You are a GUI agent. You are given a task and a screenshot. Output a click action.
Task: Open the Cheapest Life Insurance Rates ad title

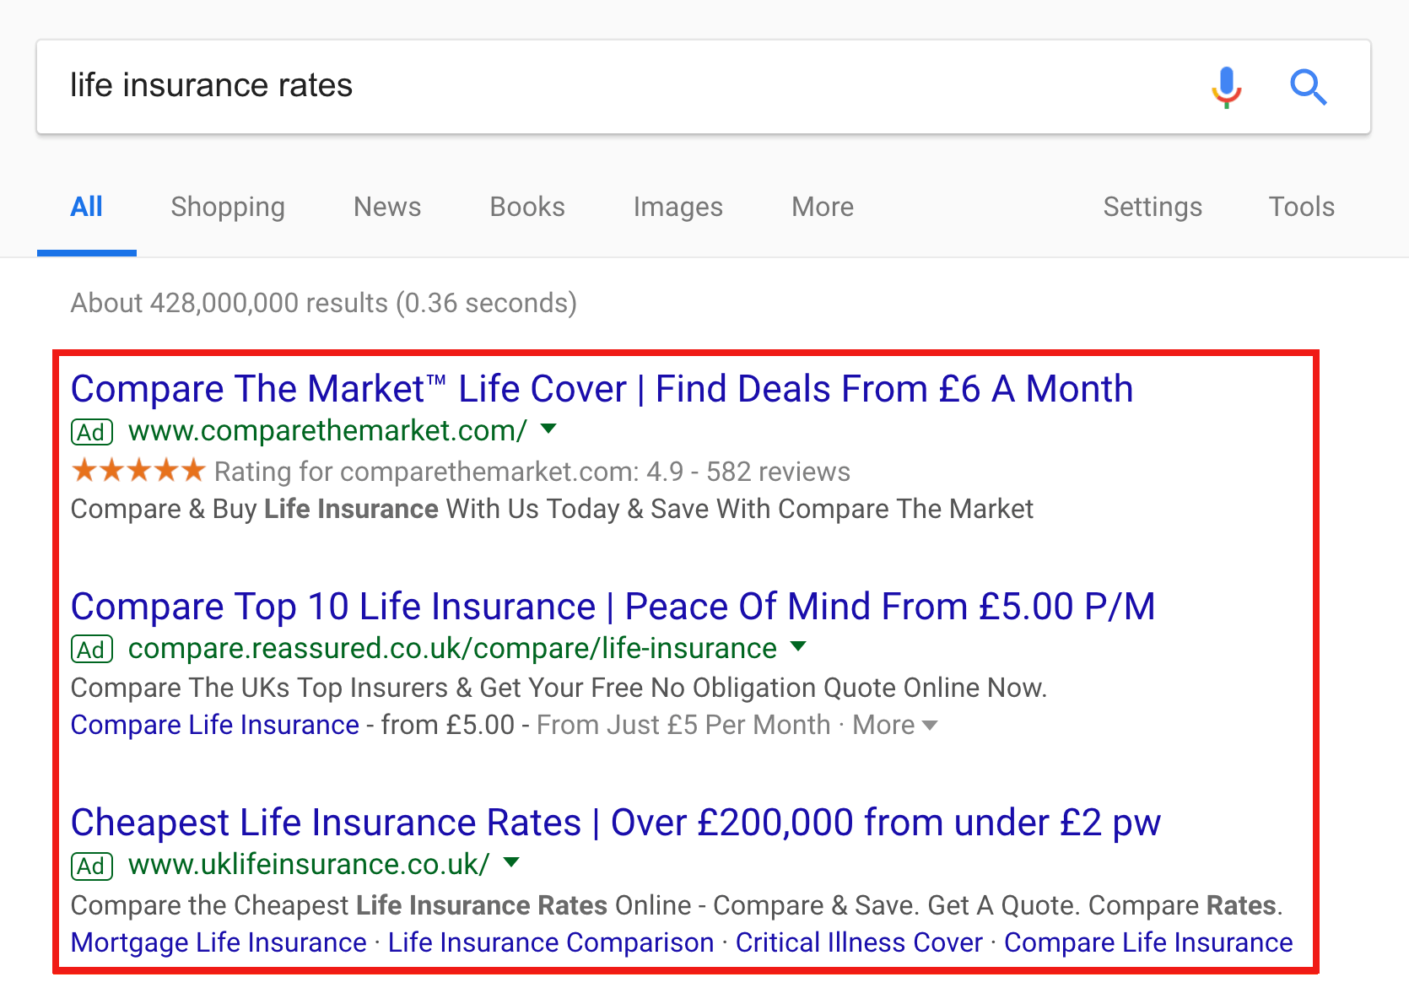[x=616, y=823]
